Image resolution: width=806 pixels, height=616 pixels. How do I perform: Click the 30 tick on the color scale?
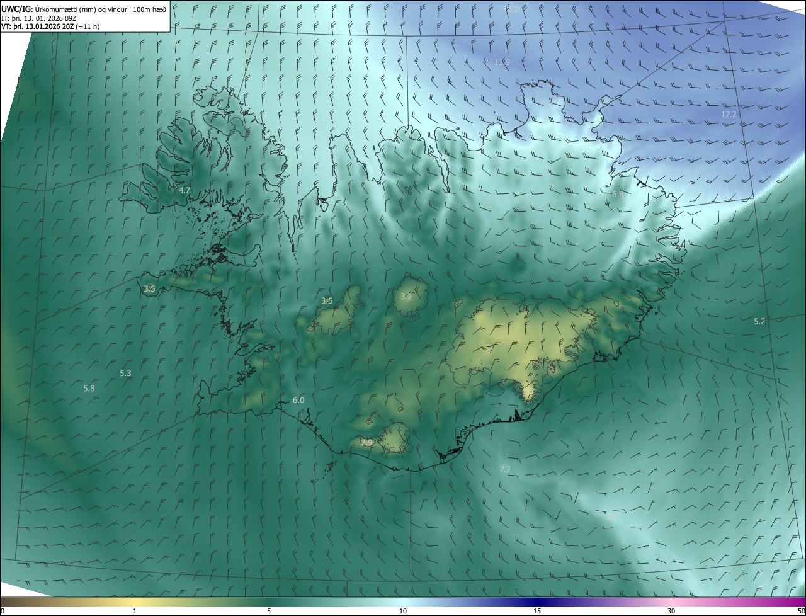(671, 611)
